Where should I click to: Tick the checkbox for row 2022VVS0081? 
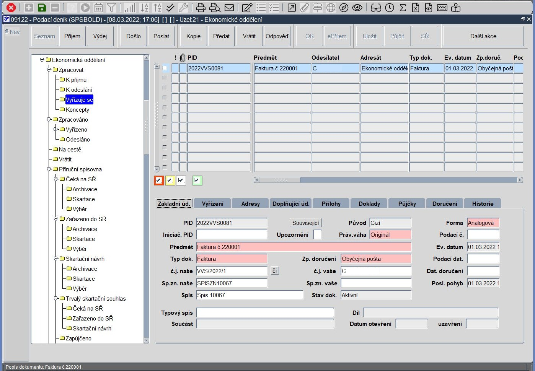(165, 68)
